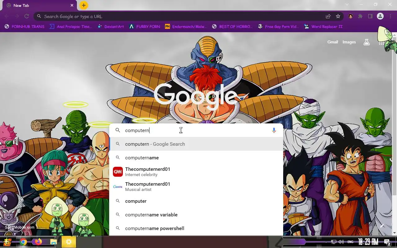Open the Extensions puzzle-piece menu
The height and width of the screenshot is (248, 397).
360,16
